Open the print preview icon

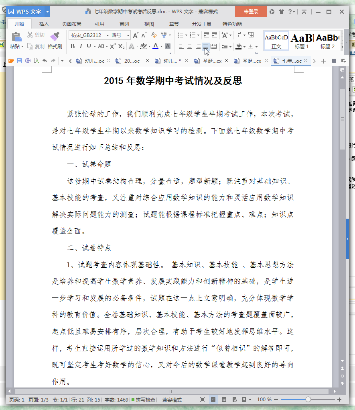click(35, 60)
